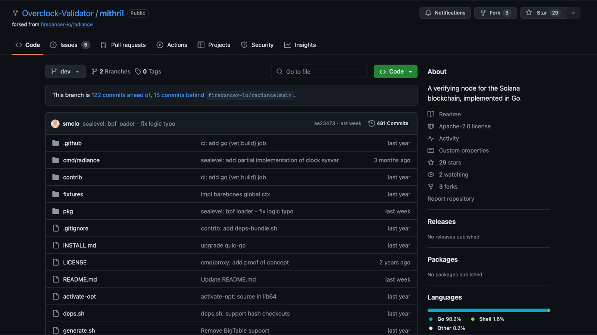Click the eye icon next to 2 watching
The height and width of the screenshot is (335, 597).
coord(431,175)
